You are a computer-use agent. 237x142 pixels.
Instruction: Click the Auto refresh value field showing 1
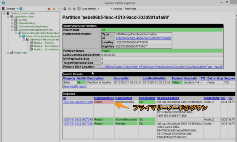click(103, 9)
